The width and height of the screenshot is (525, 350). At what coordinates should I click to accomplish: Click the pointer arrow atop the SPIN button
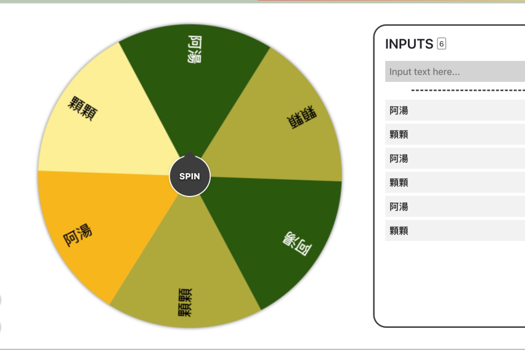pyautogui.click(x=190, y=157)
